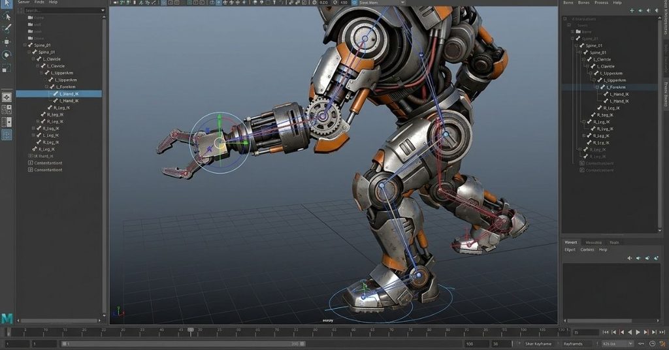
Task: Select the rotate tool in the left toolbox
Action: tap(7, 55)
